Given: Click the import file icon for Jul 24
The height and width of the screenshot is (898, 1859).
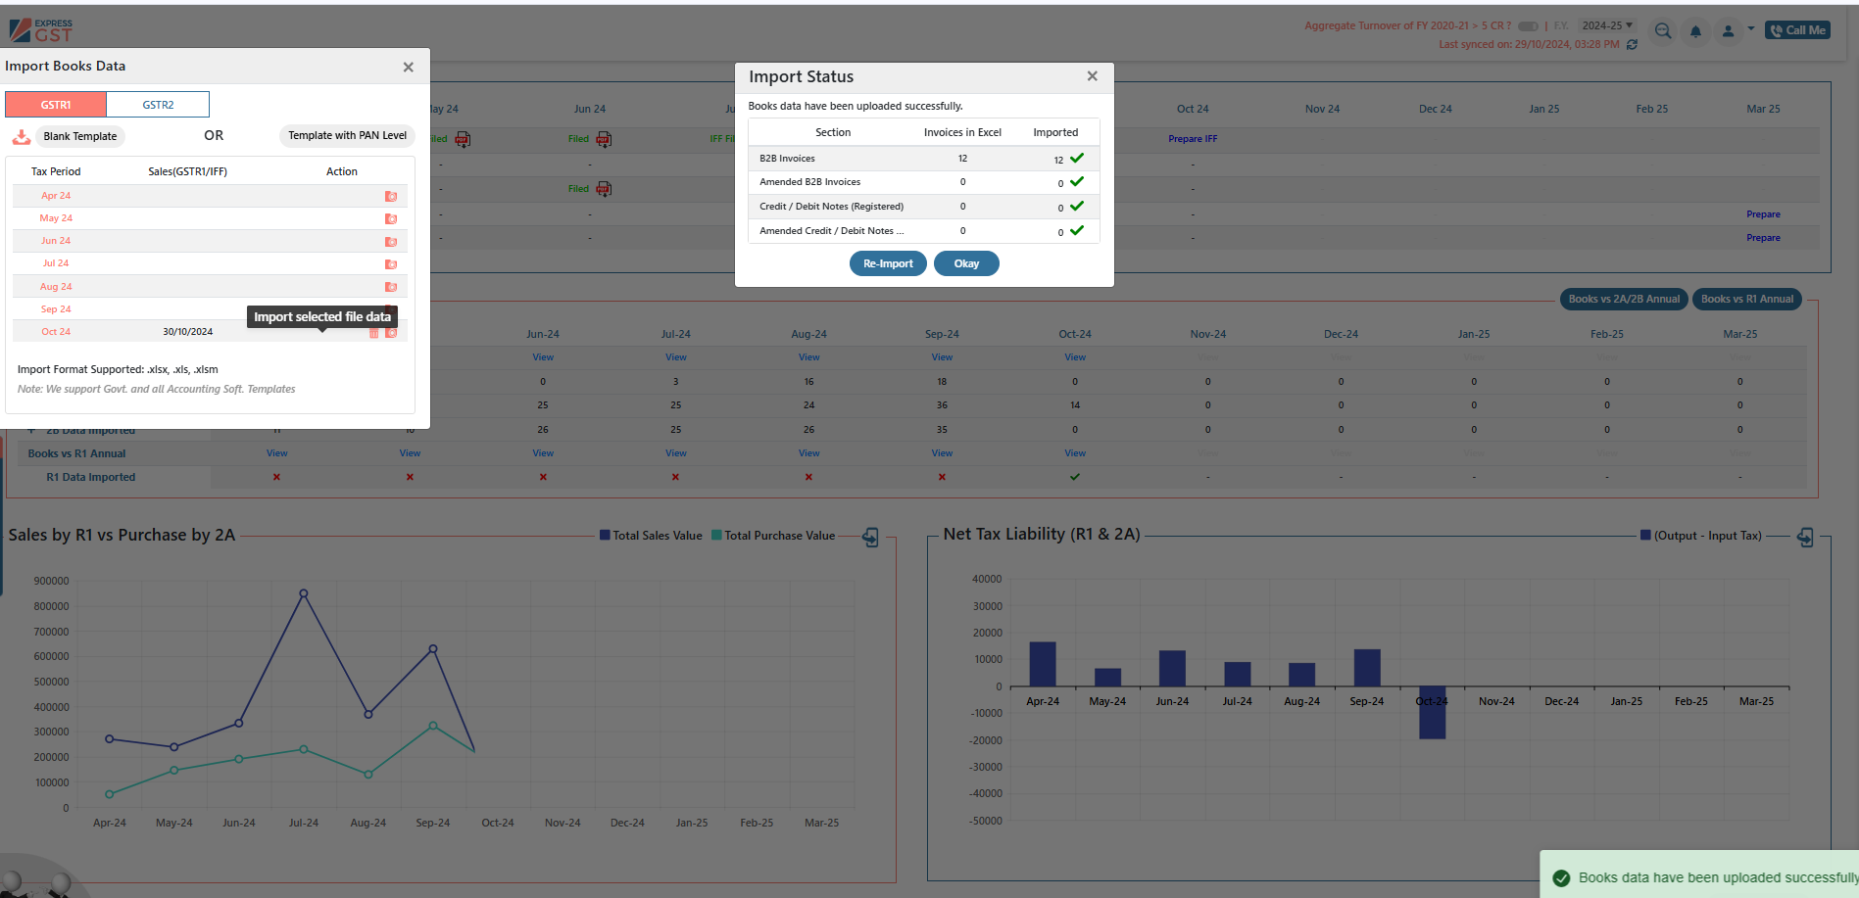Looking at the screenshot, I should pos(391,264).
